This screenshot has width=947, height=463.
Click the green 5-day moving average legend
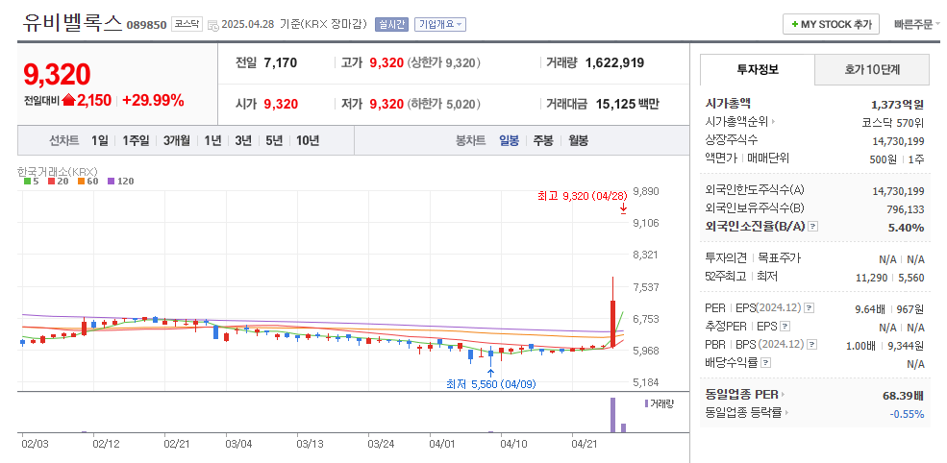click(x=32, y=182)
